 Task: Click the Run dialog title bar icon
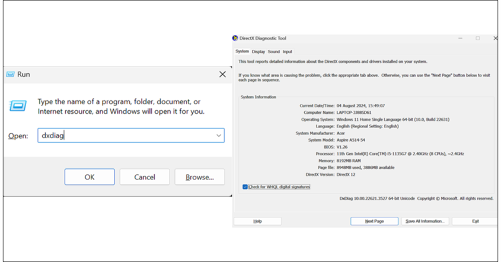click(10, 75)
